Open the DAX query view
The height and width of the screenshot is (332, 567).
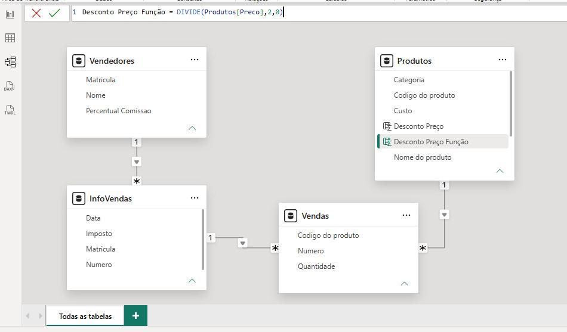[10, 86]
